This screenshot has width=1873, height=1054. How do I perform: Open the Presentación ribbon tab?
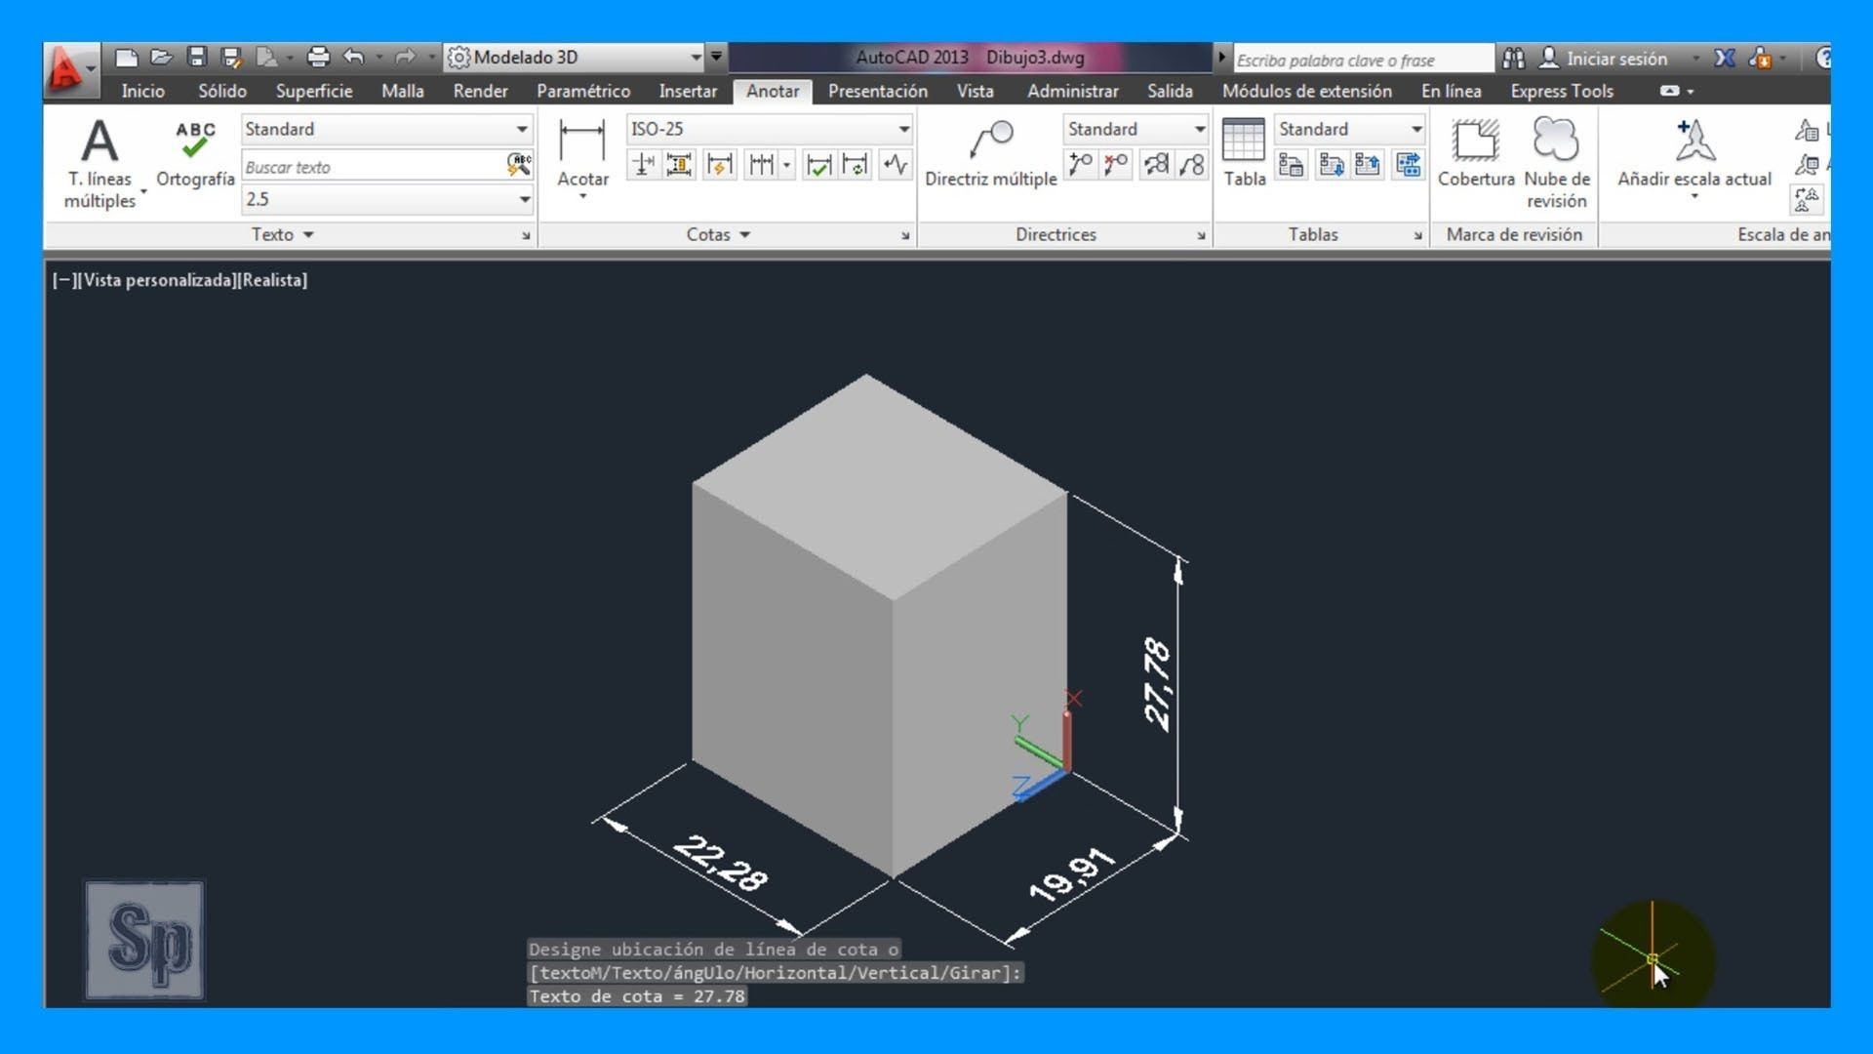(x=877, y=91)
